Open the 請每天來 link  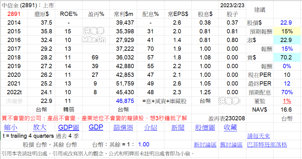259,136
